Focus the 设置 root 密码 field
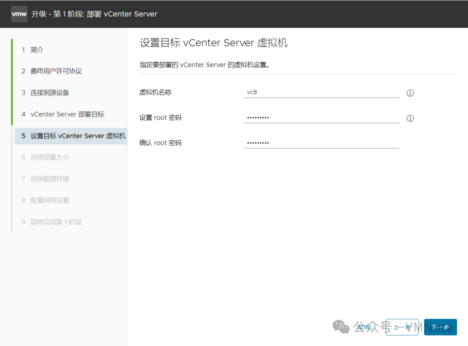 click(322, 118)
